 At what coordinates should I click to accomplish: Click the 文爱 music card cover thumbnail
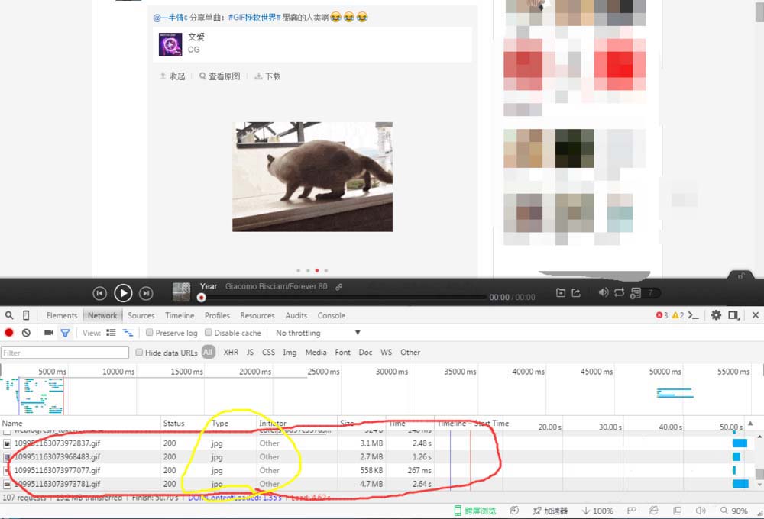click(x=170, y=44)
